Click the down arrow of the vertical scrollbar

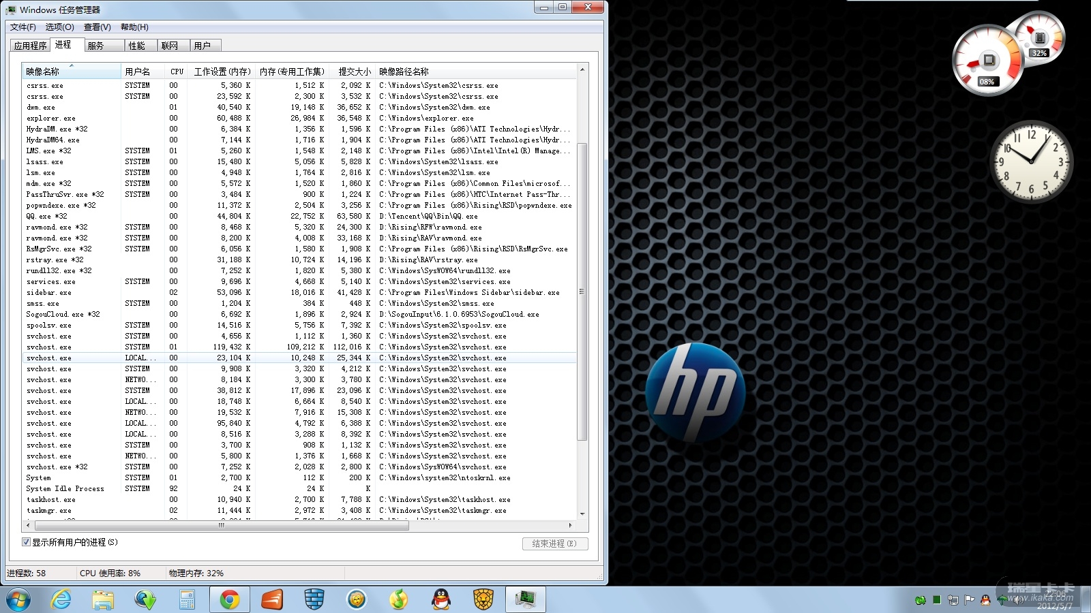coord(582,514)
